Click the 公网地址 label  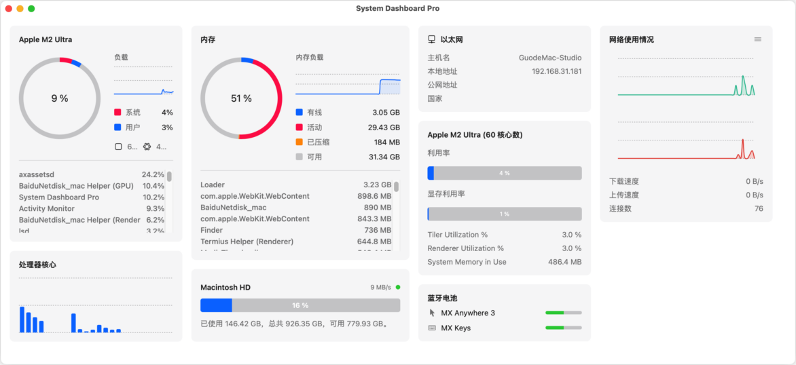[x=443, y=85]
